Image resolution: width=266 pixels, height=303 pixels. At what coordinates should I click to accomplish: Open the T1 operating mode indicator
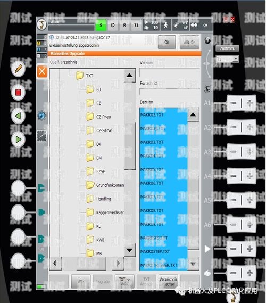coord(136,25)
